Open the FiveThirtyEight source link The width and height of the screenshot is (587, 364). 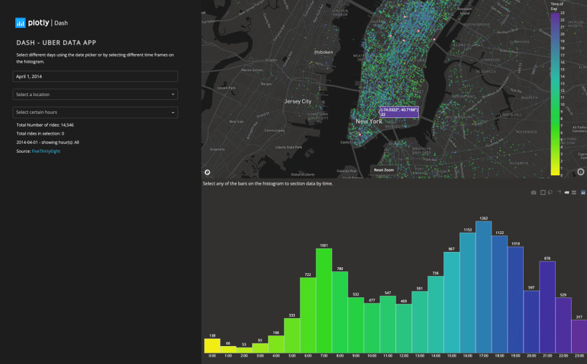[46, 151]
